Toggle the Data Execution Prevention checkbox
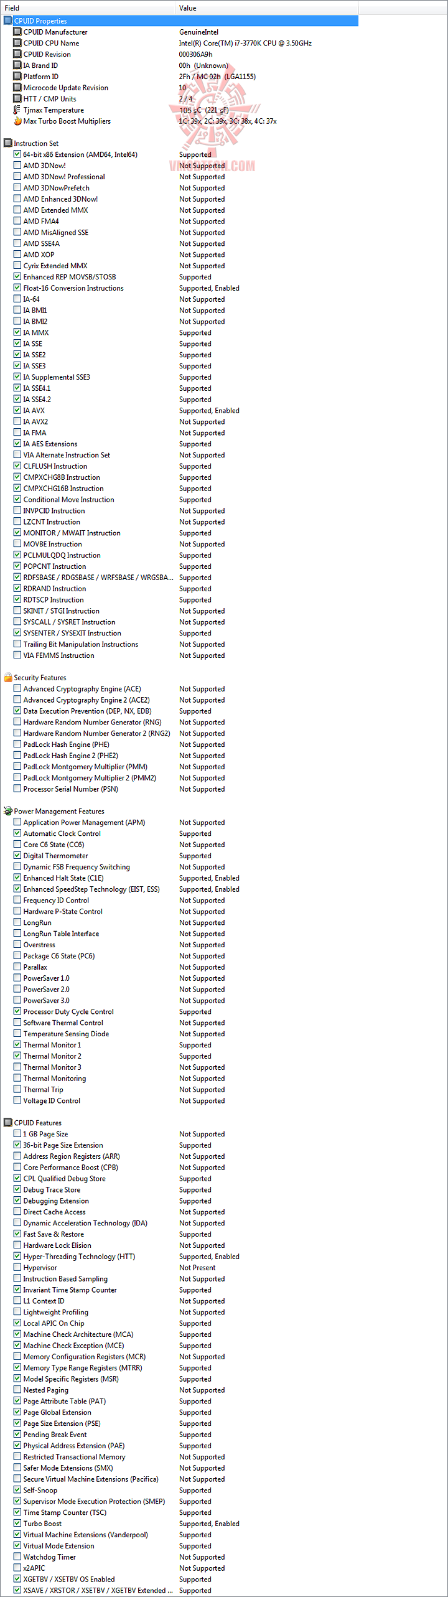The image size is (448, 1597). pos(17,711)
